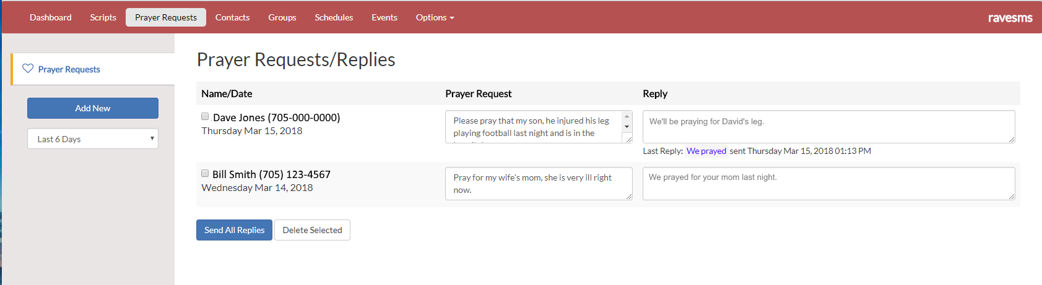Open the Groups section
Viewport: 1042px width, 285px height.
(282, 17)
